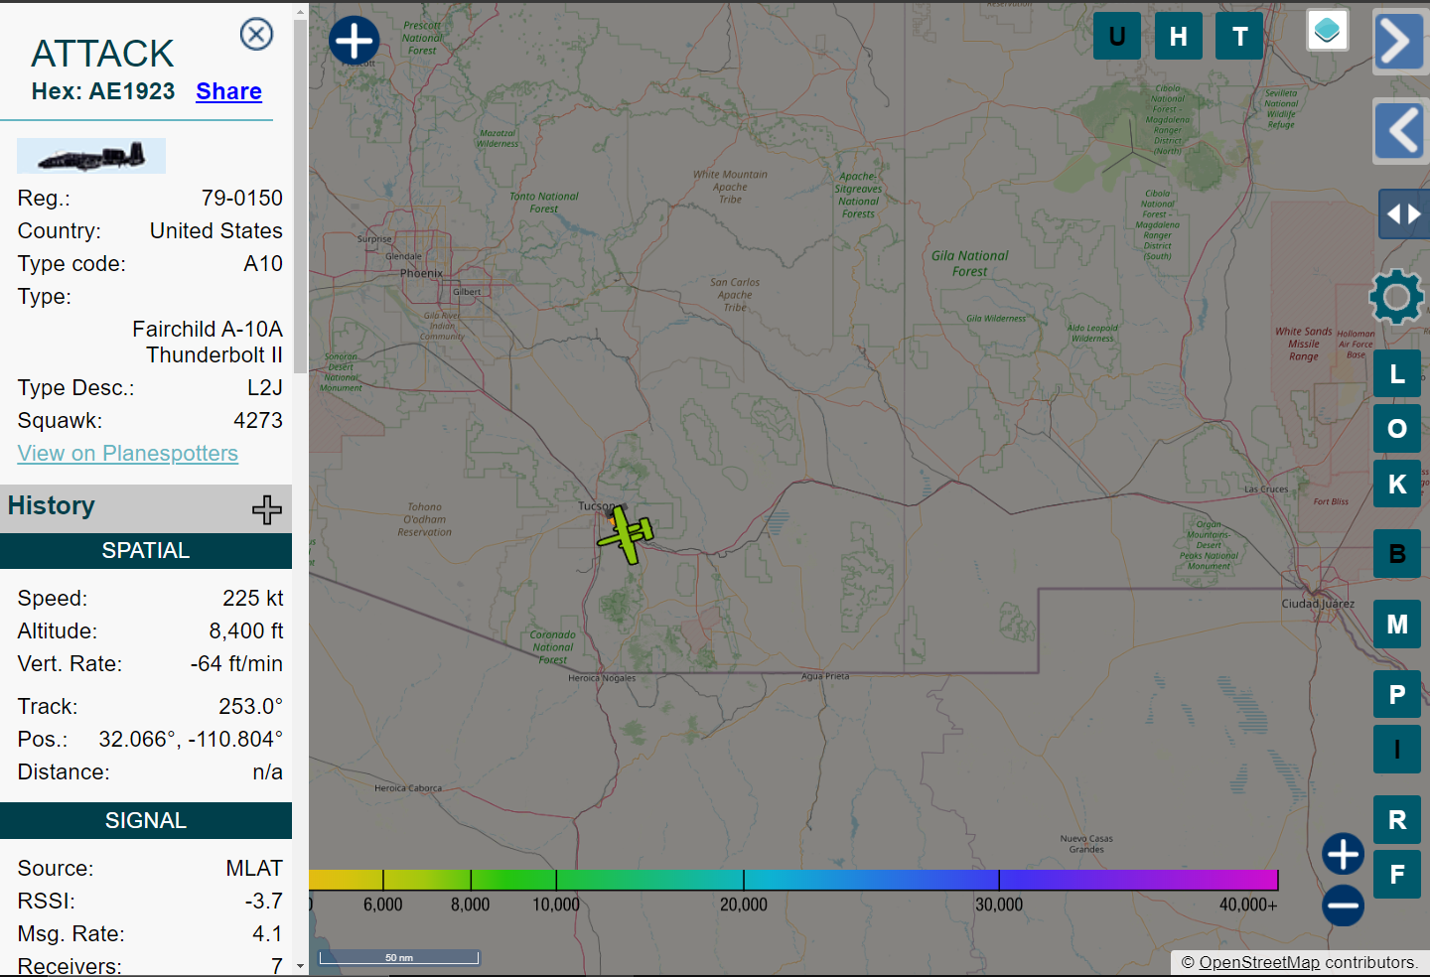1430x977 pixels.
Task: Toggle the T tracks button
Action: pos(1239,37)
